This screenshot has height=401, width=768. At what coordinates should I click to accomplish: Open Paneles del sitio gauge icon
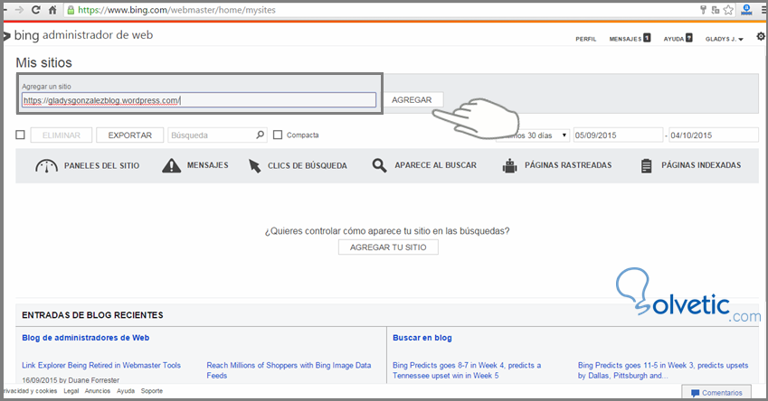[46, 165]
